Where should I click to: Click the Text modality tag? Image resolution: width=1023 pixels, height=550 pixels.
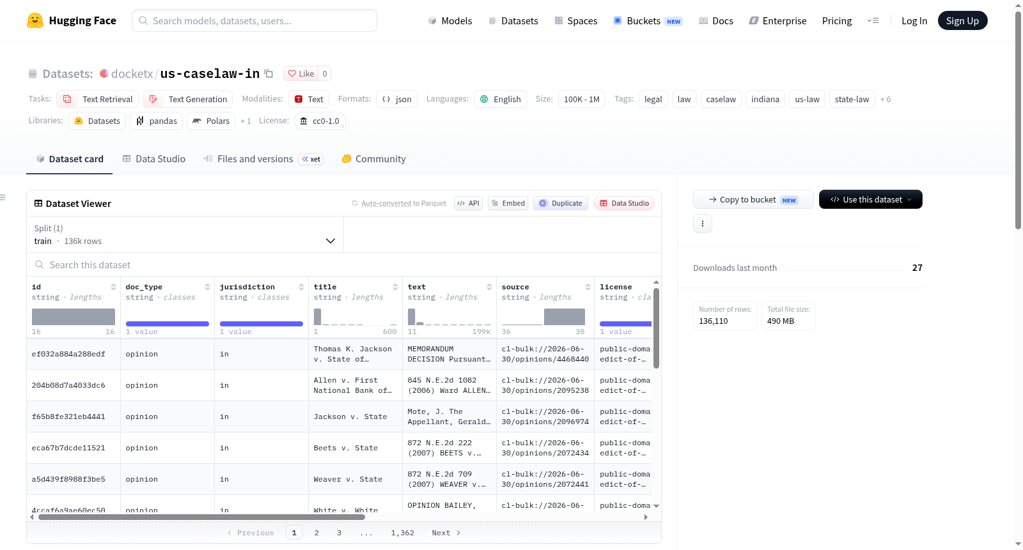pyautogui.click(x=309, y=99)
